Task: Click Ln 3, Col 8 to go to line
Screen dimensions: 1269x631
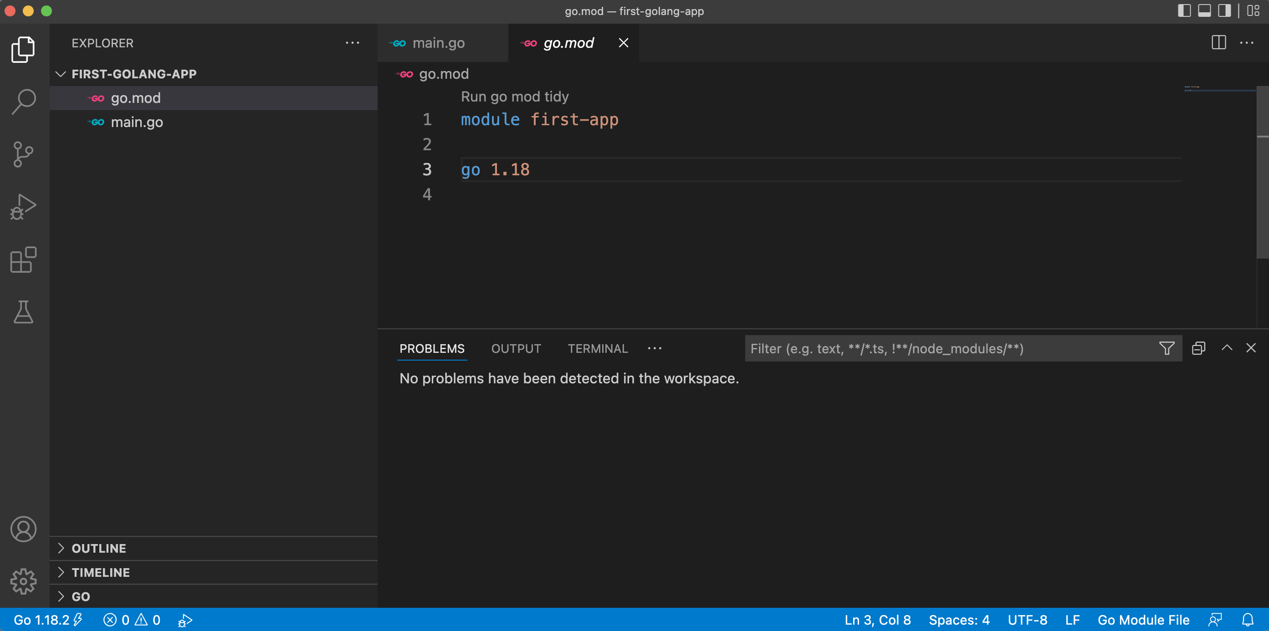Action: point(877,620)
